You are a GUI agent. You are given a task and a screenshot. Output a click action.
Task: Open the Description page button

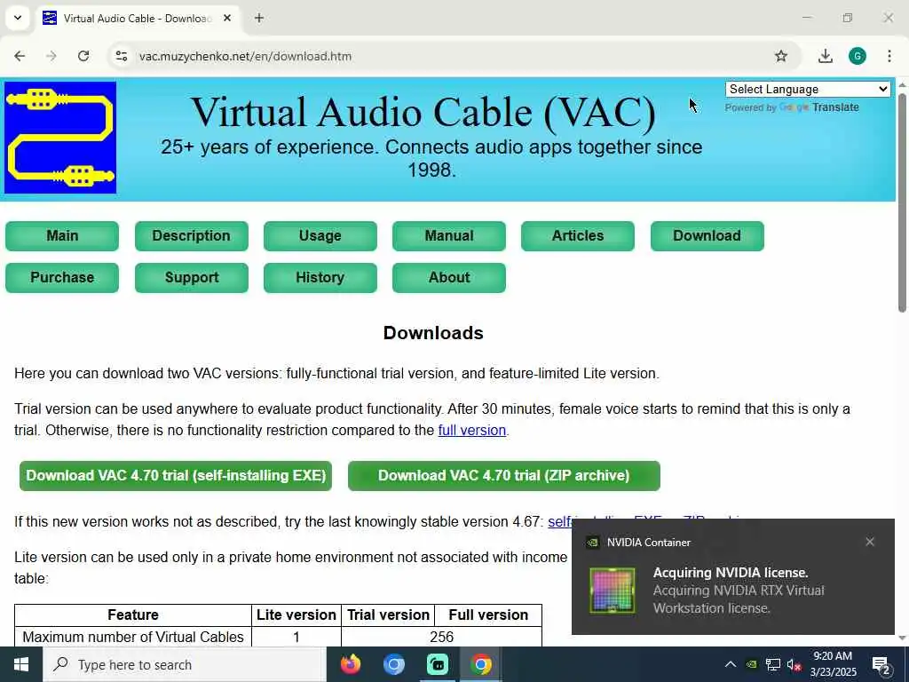192,236
